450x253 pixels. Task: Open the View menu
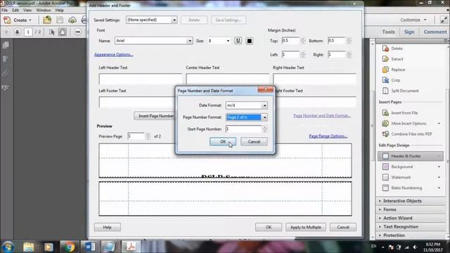pos(27,10)
